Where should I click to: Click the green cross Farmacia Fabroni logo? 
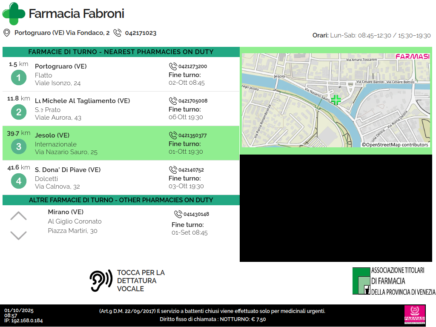14,14
